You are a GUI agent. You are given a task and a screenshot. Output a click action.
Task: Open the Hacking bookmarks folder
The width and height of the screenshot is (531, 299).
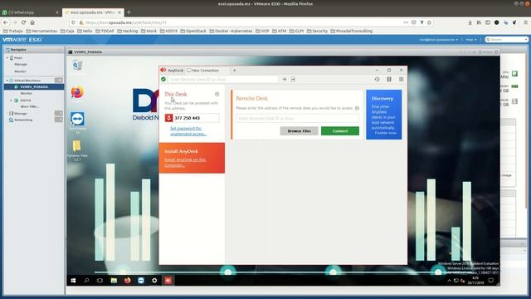(x=127, y=31)
